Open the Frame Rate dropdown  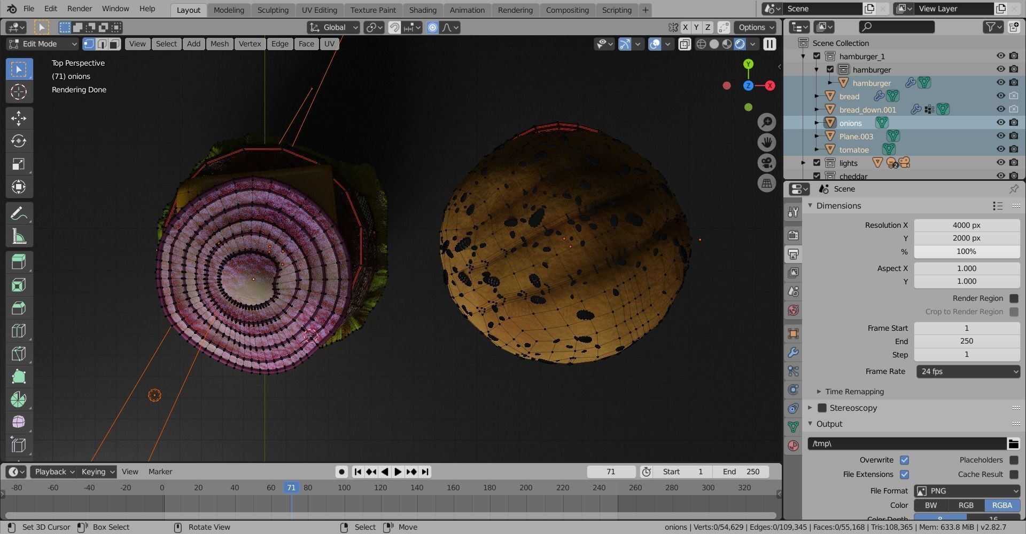pos(968,371)
